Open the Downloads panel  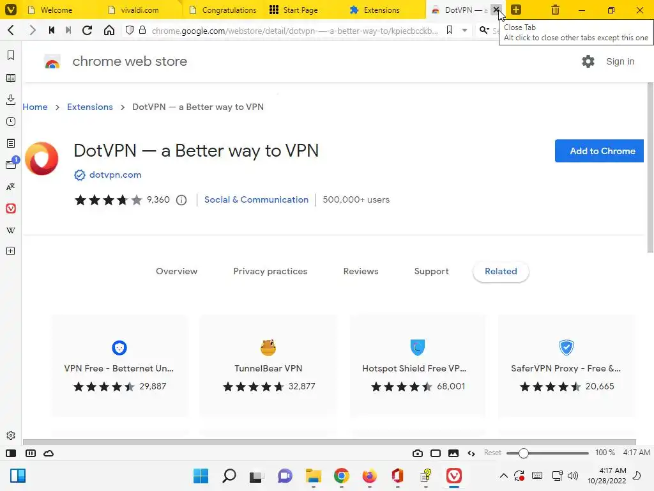[x=11, y=99]
